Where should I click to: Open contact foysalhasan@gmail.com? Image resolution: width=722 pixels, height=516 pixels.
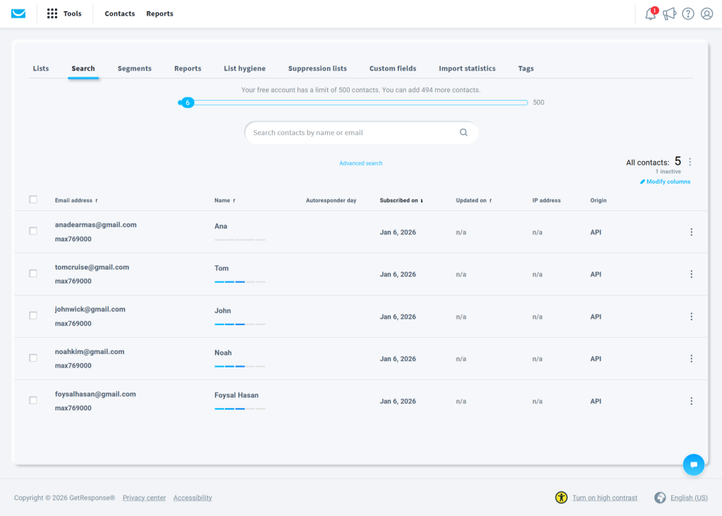point(95,394)
